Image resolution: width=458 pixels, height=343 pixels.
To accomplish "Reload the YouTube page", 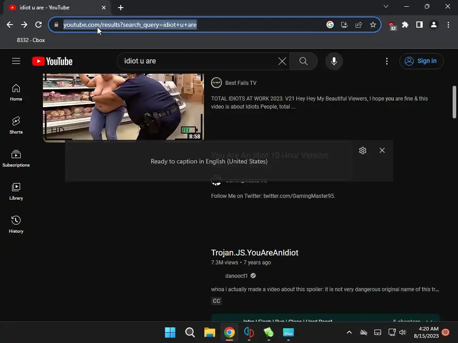I will (x=38, y=25).
